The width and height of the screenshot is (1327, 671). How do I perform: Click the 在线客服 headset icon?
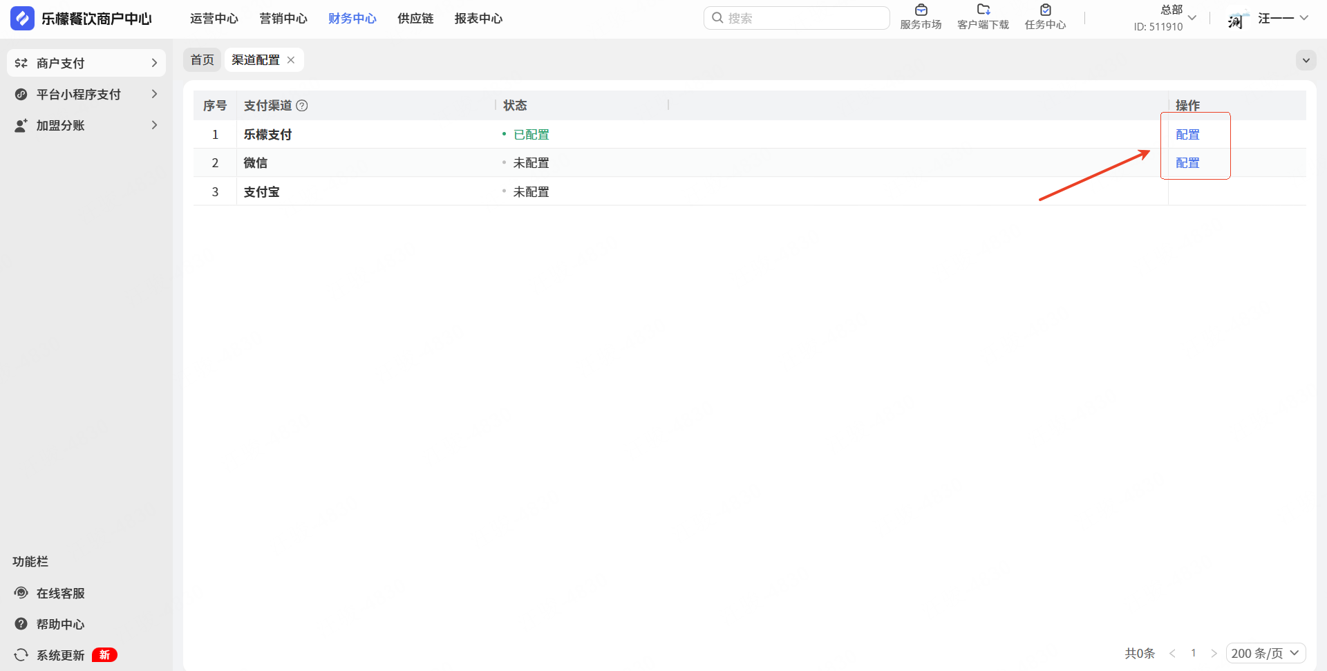(x=21, y=593)
